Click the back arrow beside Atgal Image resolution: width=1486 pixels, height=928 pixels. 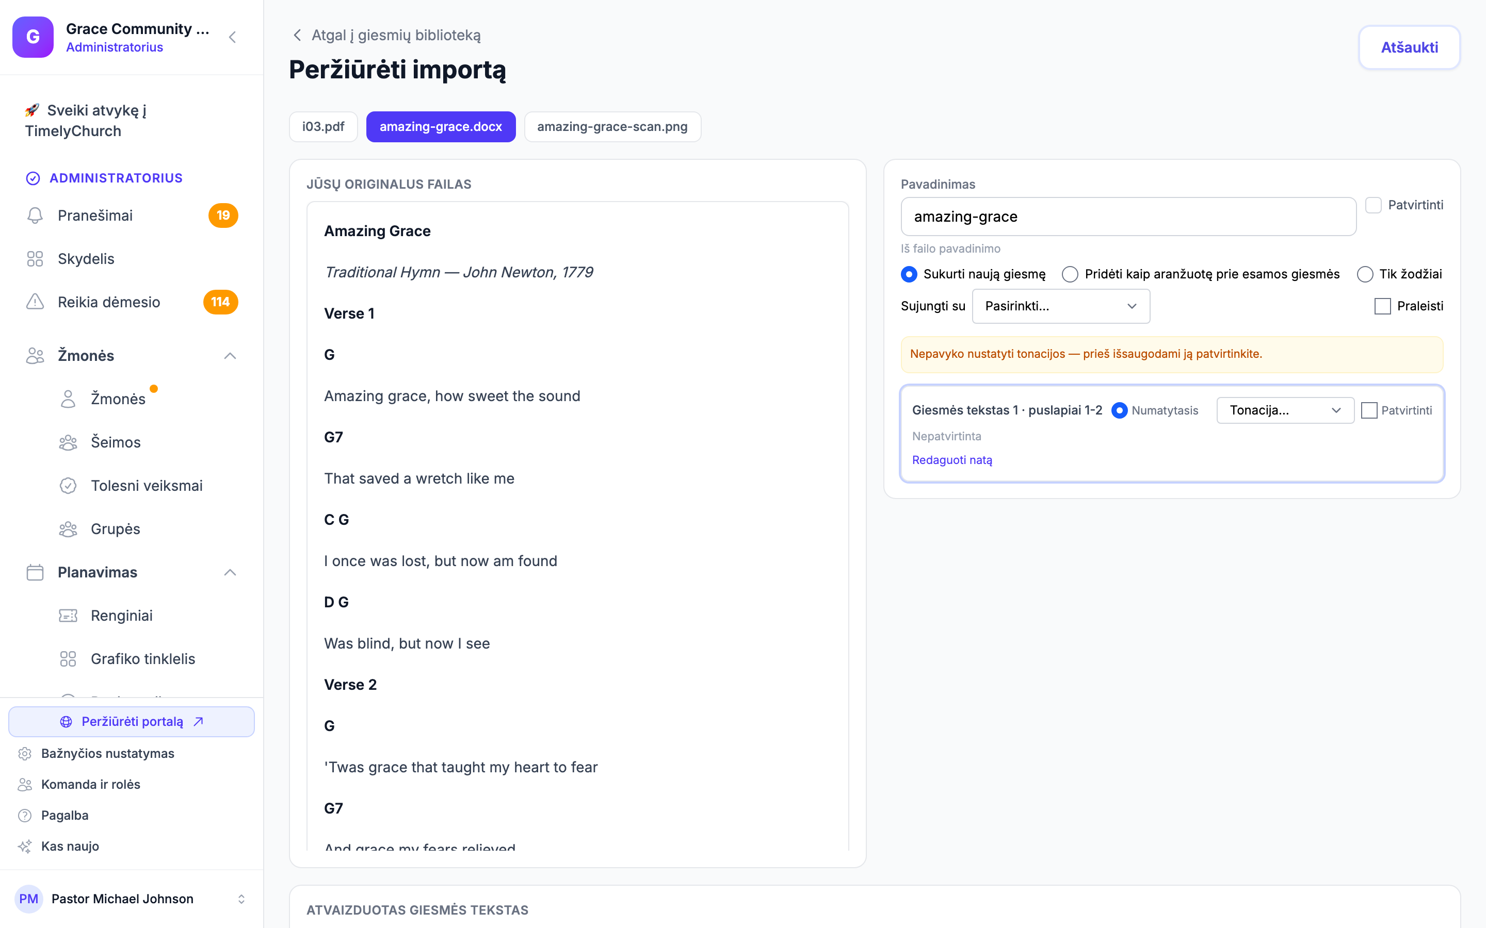tap(297, 35)
